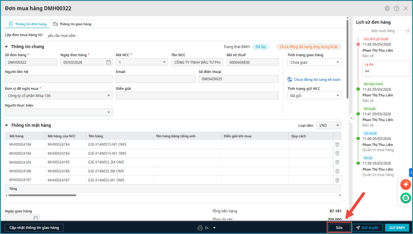Click the help question mark icon
The width and height of the screenshot is (413, 234).
pyautogui.click(x=396, y=8)
